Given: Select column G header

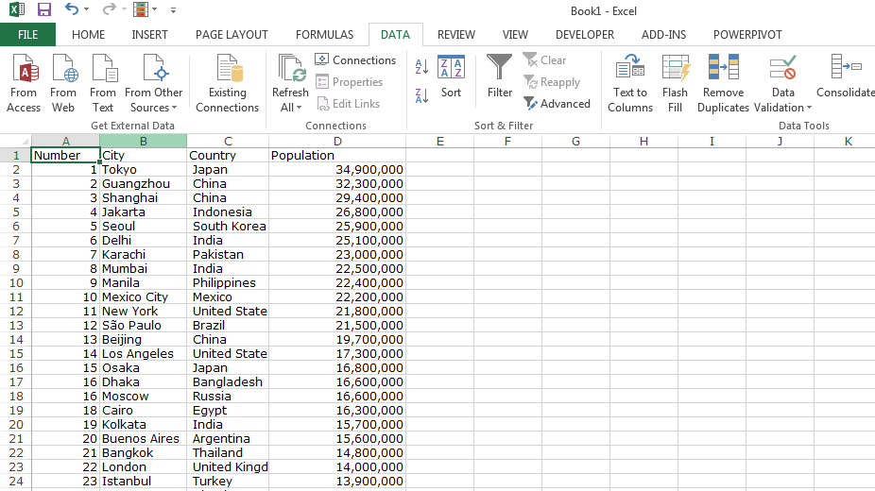Looking at the screenshot, I should [575, 141].
